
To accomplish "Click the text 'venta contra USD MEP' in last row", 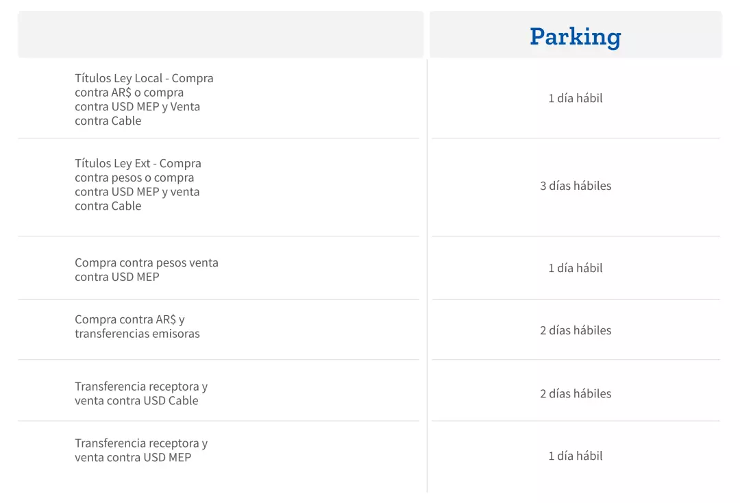I will (133, 458).
